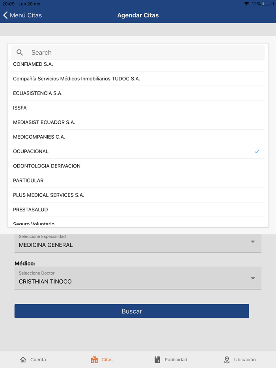276x368 pixels.
Task: Select the Citas hospital icon
Action: click(x=95, y=359)
